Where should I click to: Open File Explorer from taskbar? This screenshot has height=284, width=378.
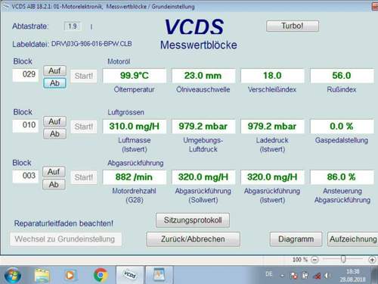pos(42,275)
